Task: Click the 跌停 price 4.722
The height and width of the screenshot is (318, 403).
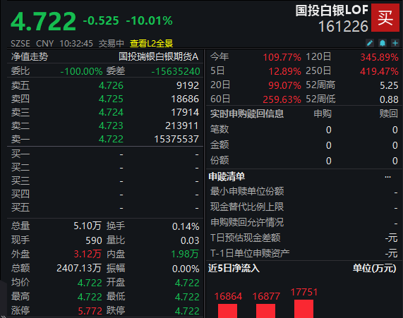Action: pyautogui.click(x=187, y=311)
